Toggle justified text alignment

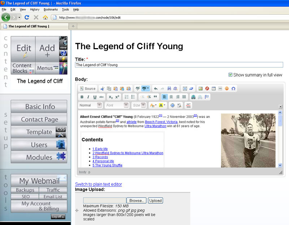(x=184, y=97)
